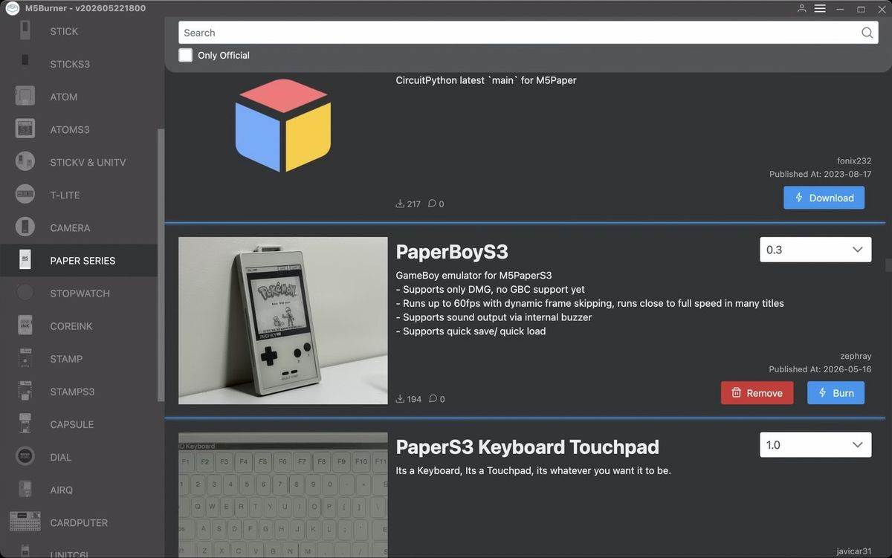This screenshot has width=892, height=558.
Task: Click the T-LITE device icon
Action: pos(25,195)
